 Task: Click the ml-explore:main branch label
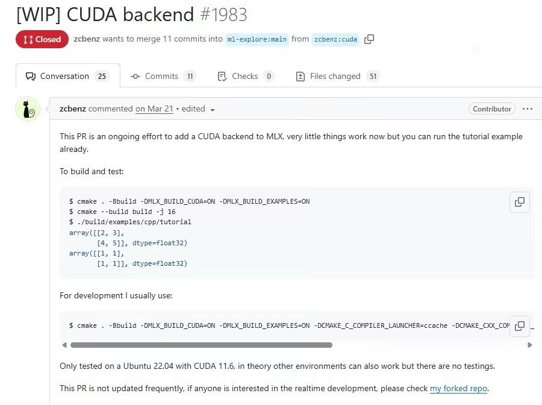pos(257,39)
